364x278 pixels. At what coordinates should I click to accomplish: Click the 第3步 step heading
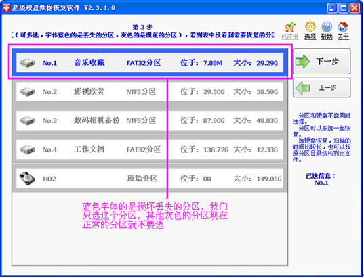coord(142,27)
